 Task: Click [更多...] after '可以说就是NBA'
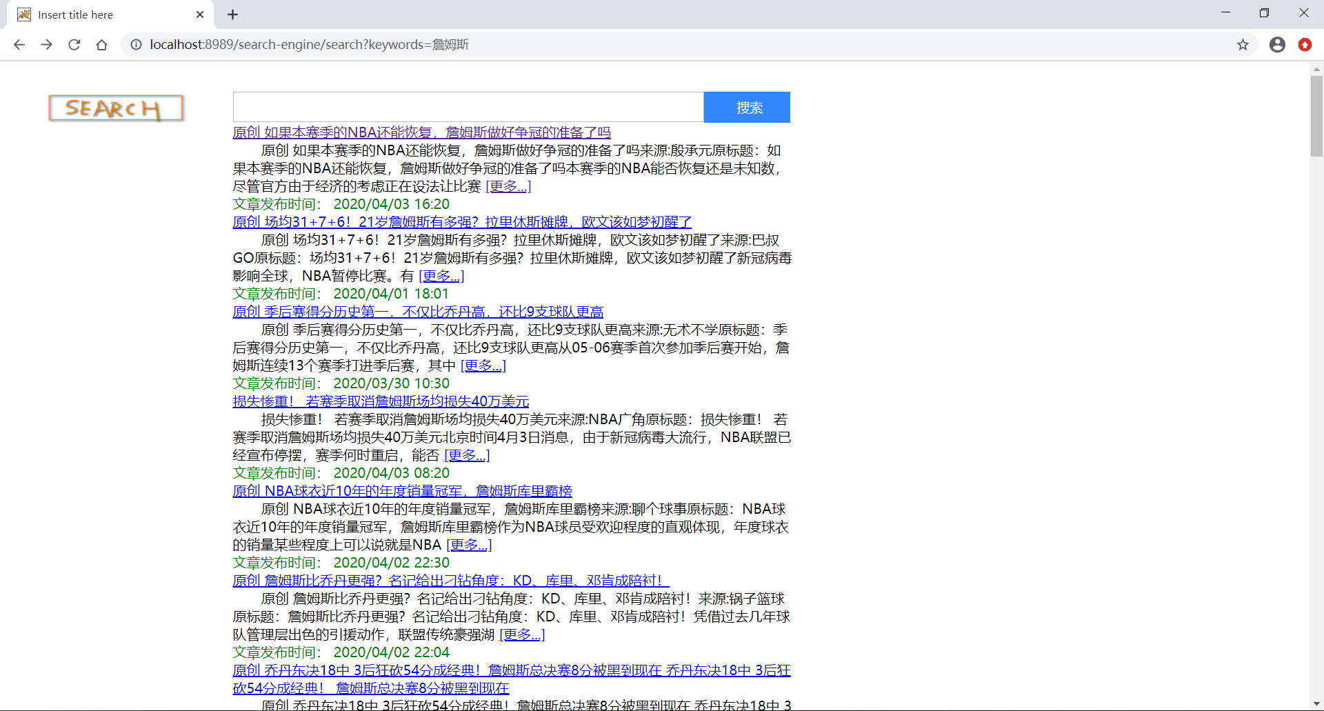(469, 545)
